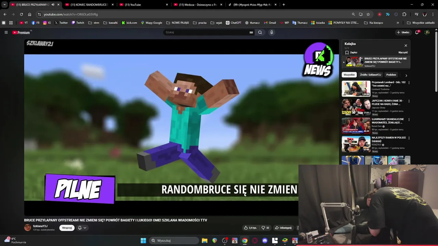Open NAJLEPSZY RAMEN W POLSCE thumbnail
Screen dimensions: 438x246
pos(356,144)
